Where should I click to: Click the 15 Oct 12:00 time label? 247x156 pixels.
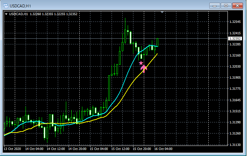120,149
